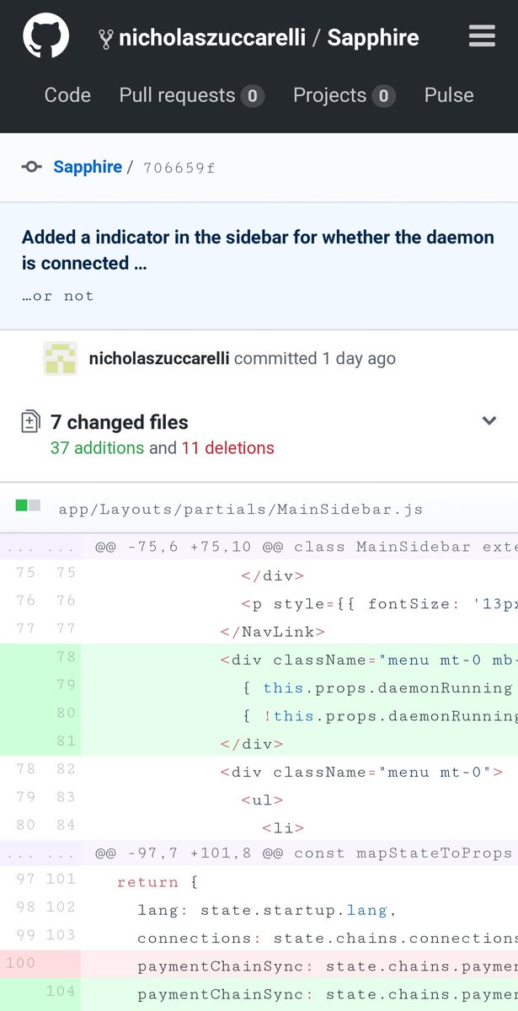Click the diffstat squares next to MainSidebar.js
518x1011 pixels.
tap(28, 505)
